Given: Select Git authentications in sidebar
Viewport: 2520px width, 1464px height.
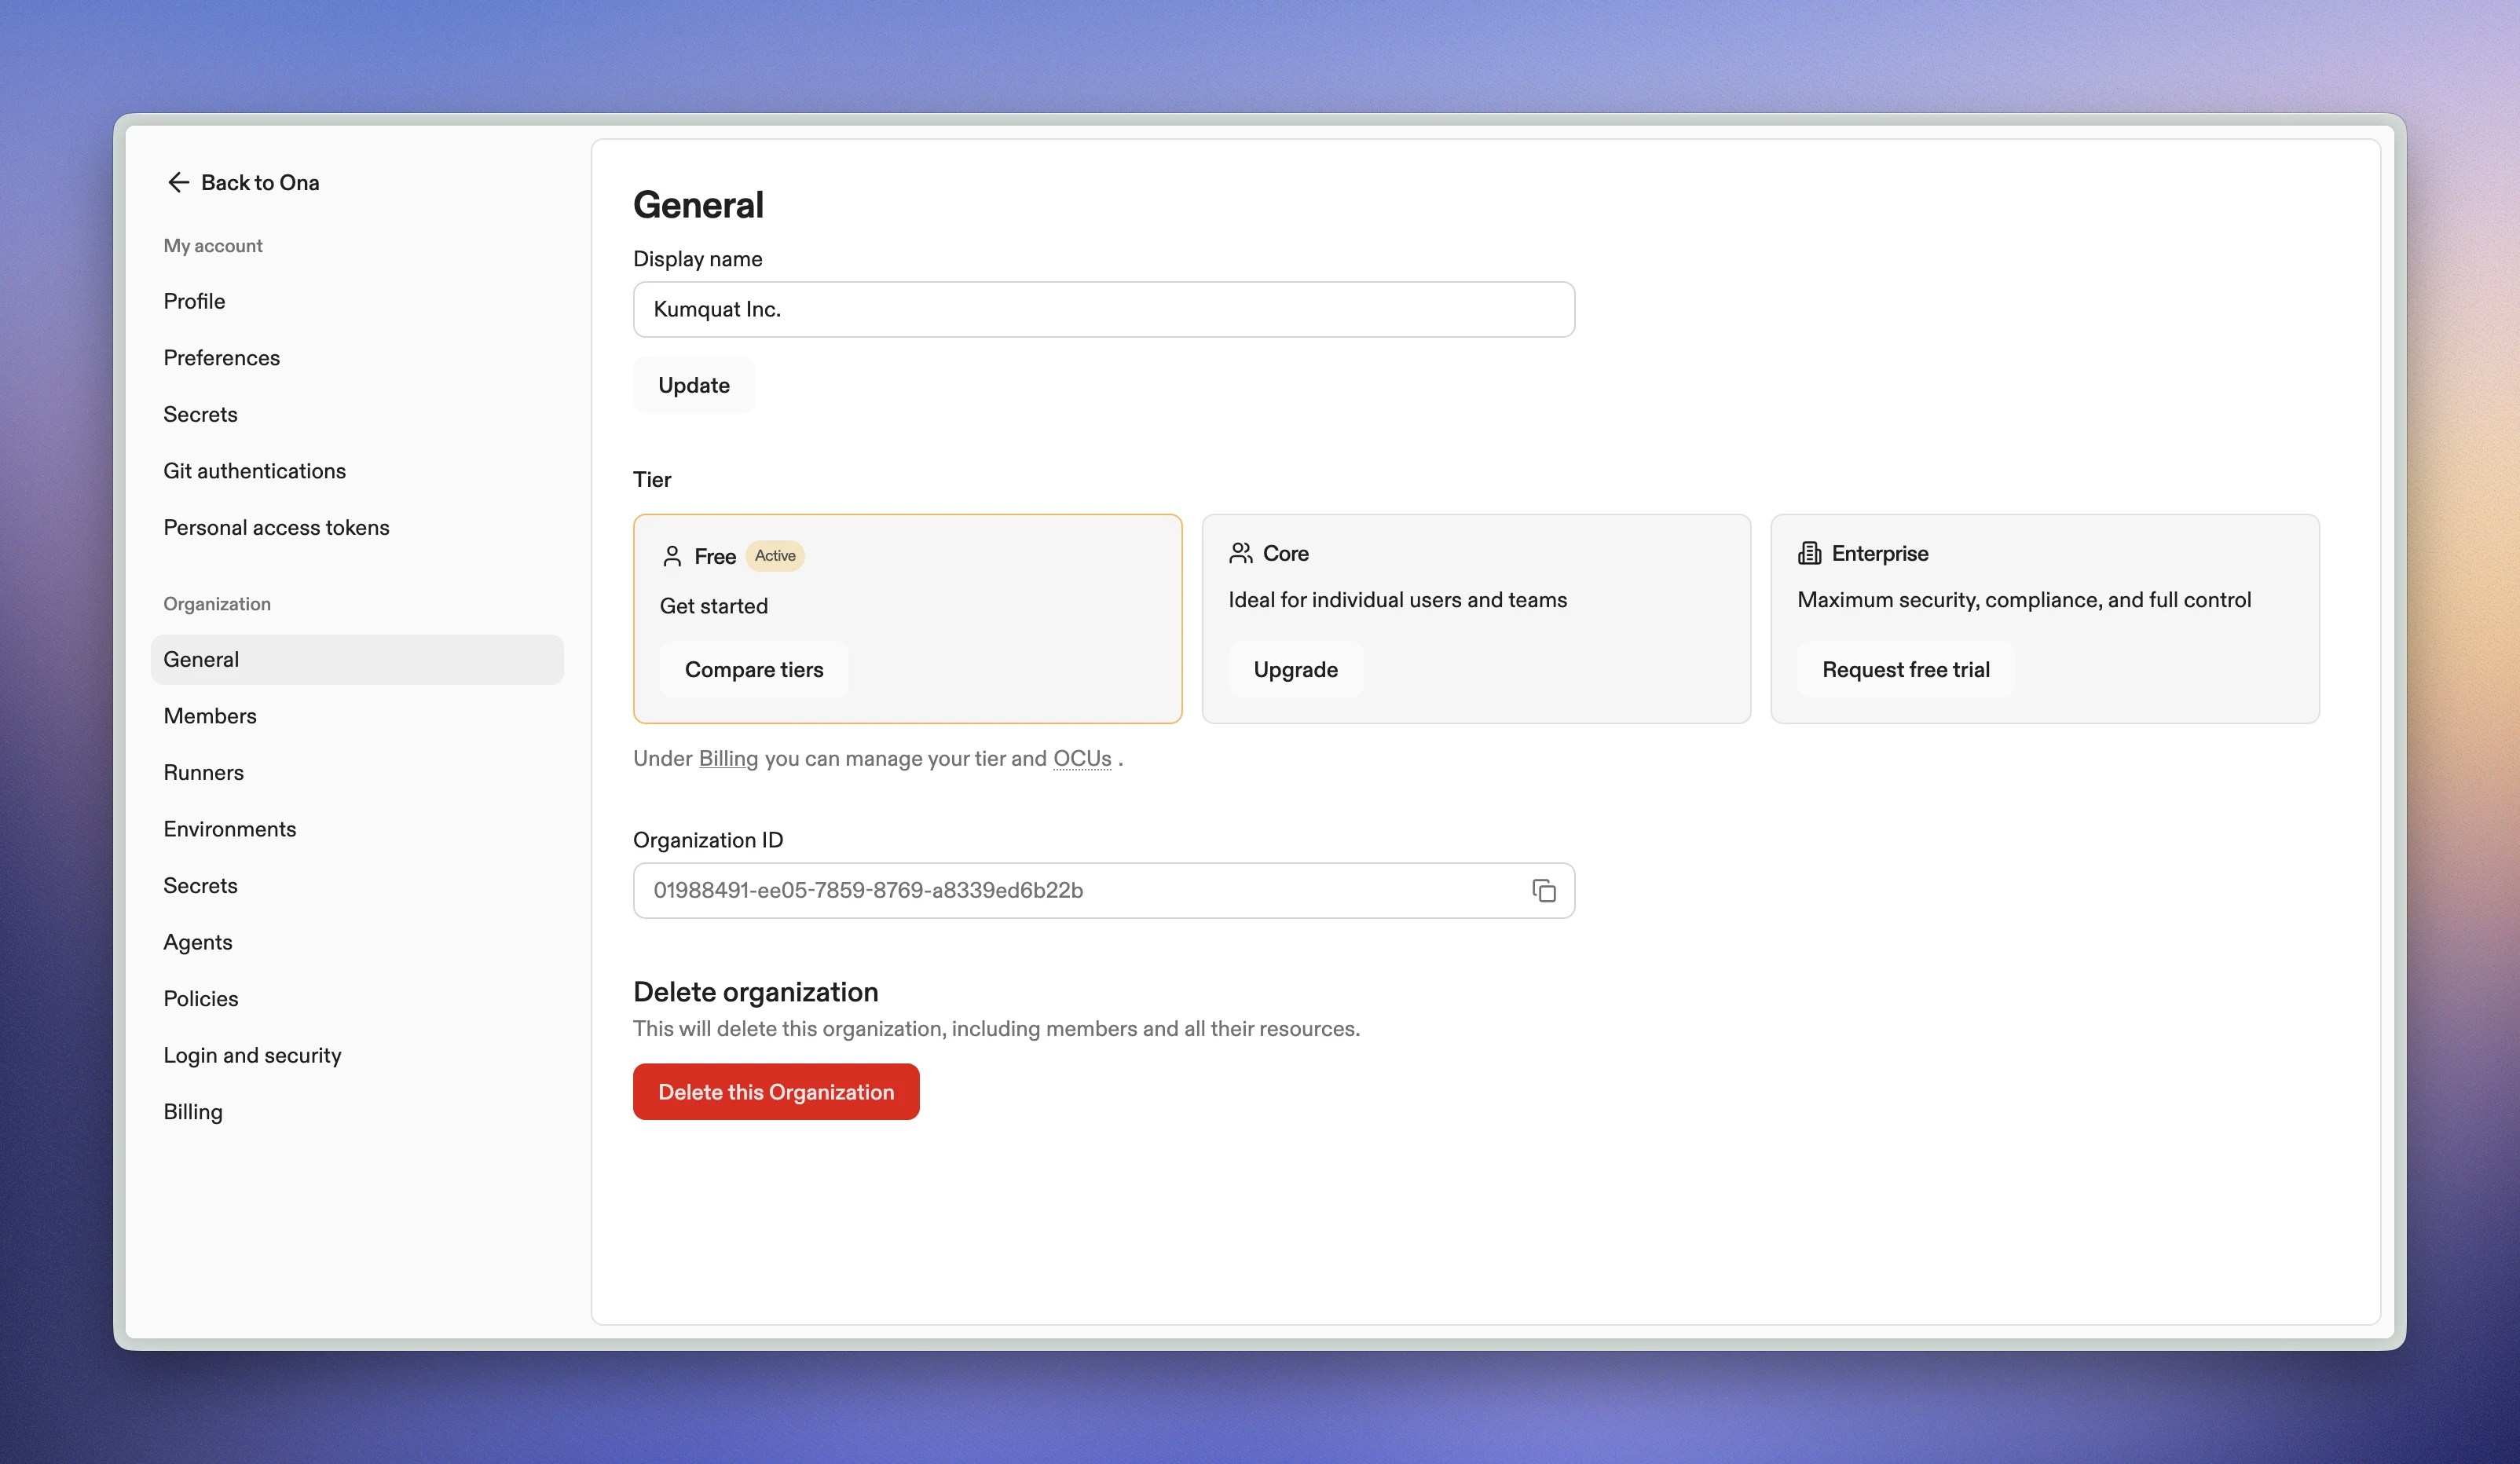Looking at the screenshot, I should pyautogui.click(x=254, y=471).
